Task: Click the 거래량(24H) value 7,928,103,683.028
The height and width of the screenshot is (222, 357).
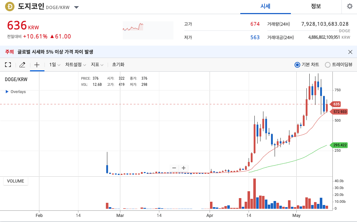Action: (x=325, y=24)
